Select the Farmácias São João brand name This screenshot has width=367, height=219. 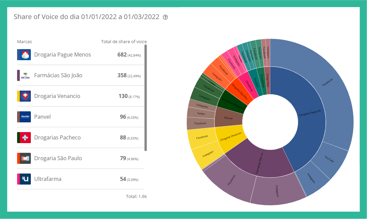58,75
